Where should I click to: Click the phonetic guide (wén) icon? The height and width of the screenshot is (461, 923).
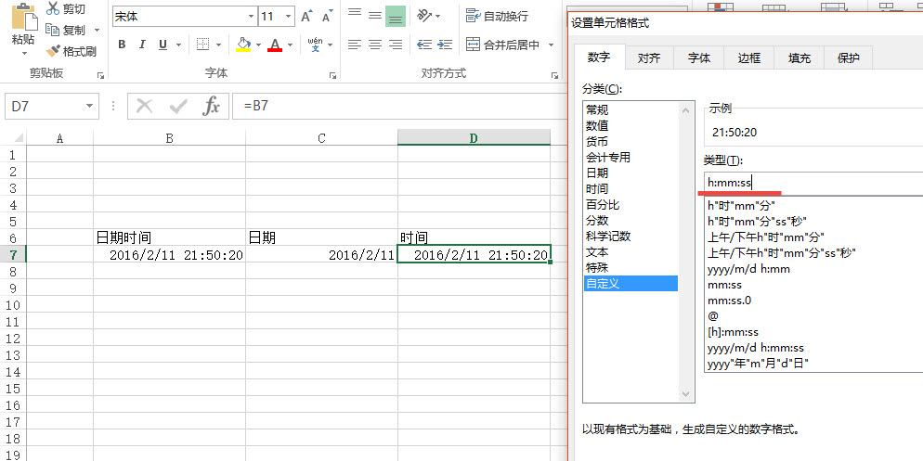[x=316, y=45]
